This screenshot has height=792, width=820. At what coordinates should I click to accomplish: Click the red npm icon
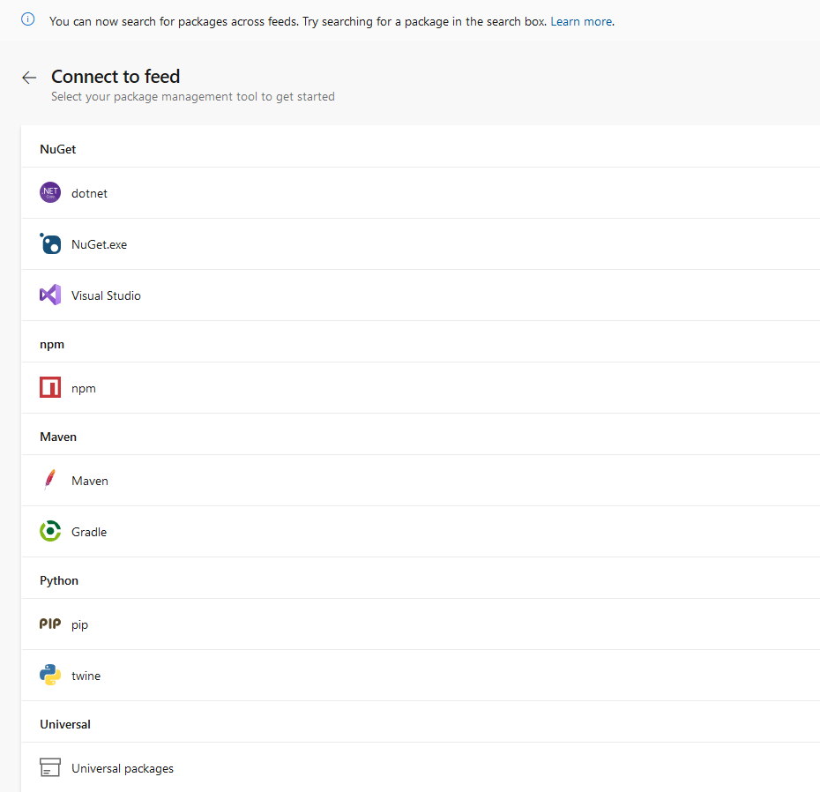[50, 388]
